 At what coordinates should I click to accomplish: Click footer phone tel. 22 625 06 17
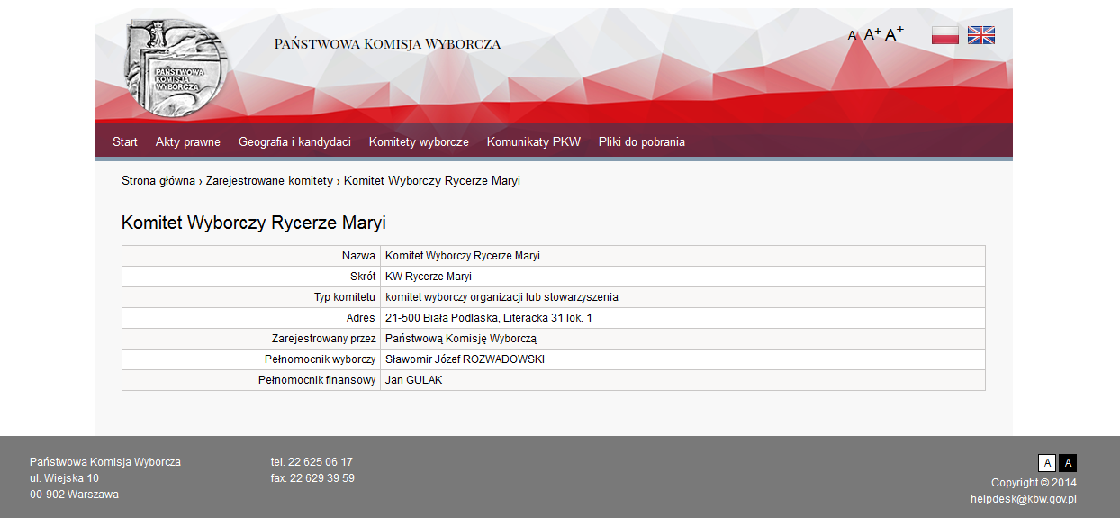pos(312,462)
